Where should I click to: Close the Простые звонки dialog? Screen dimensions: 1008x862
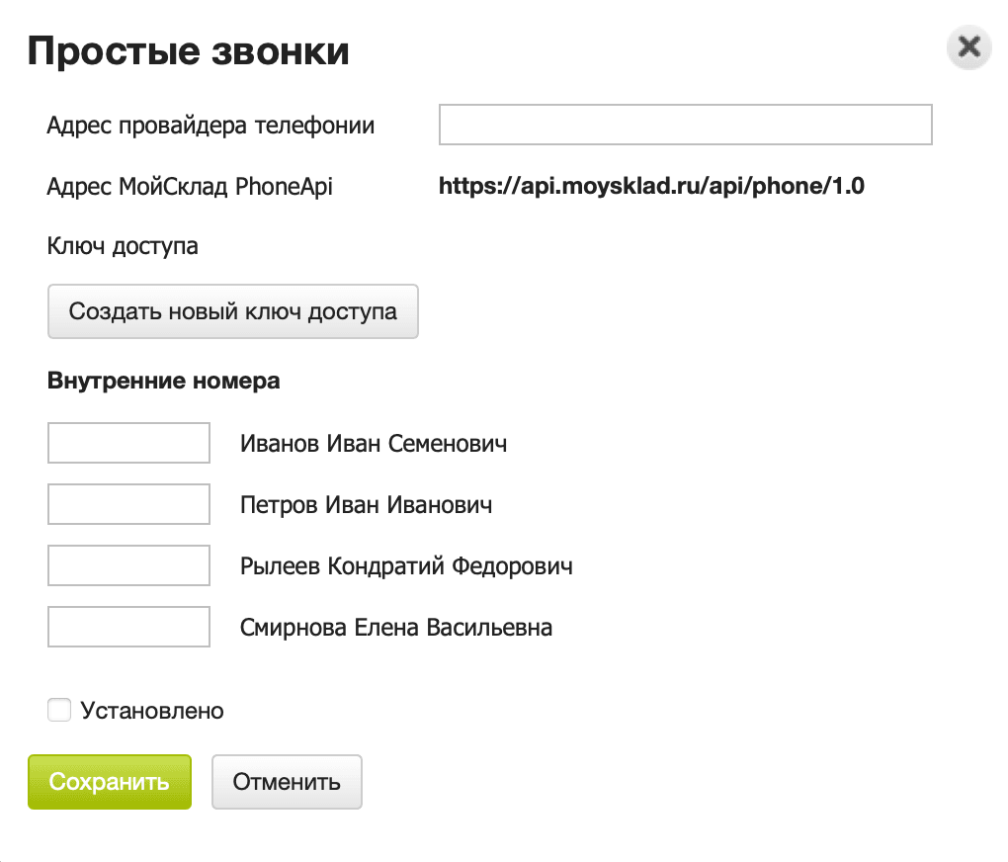[968, 47]
